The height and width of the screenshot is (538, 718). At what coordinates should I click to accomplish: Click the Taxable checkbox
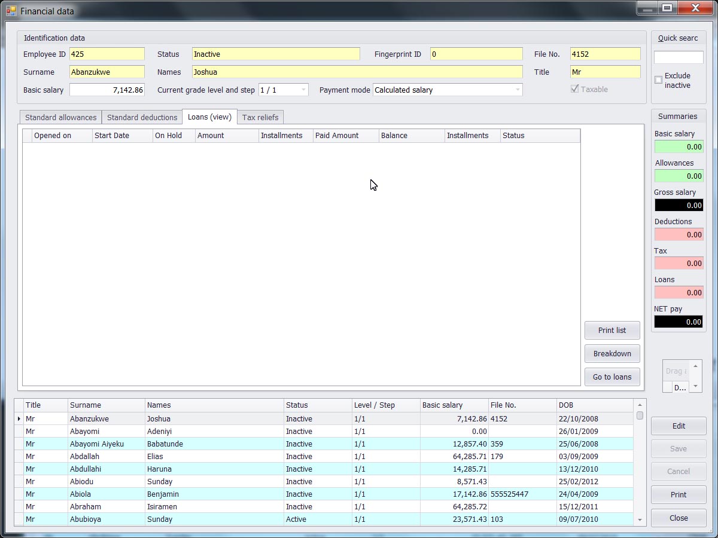(x=575, y=89)
